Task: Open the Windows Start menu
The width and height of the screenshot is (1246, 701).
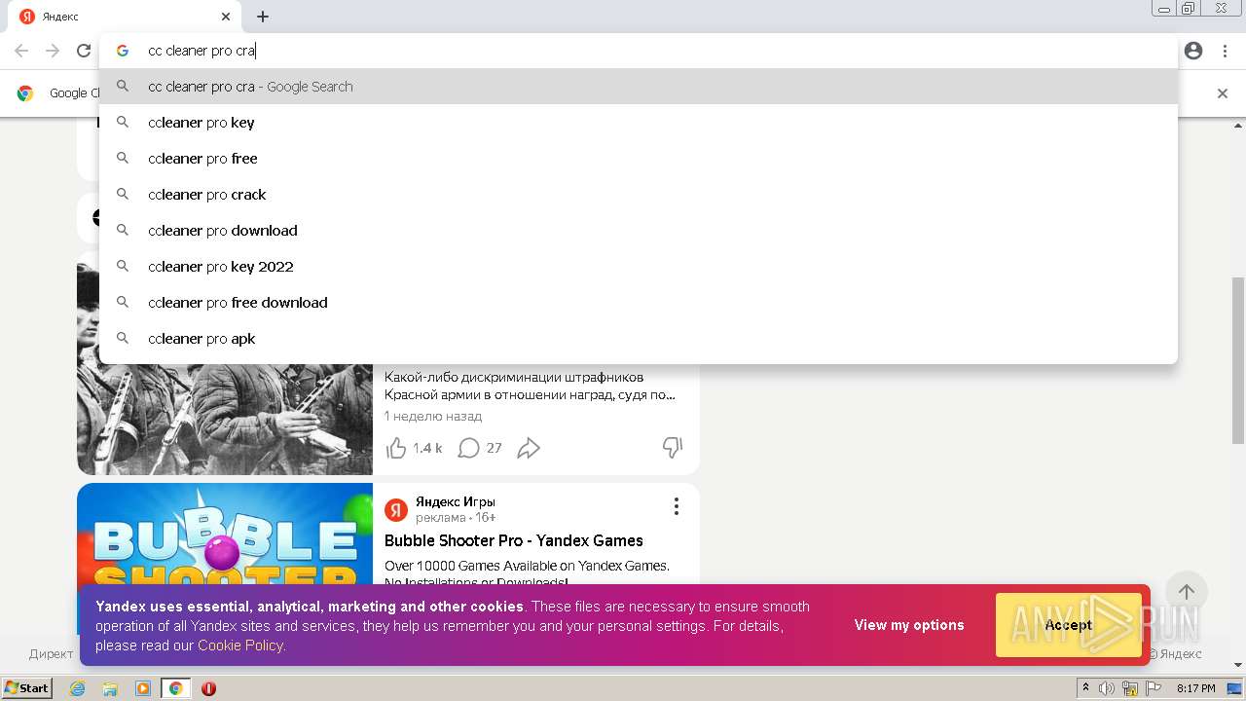Action: 27,688
